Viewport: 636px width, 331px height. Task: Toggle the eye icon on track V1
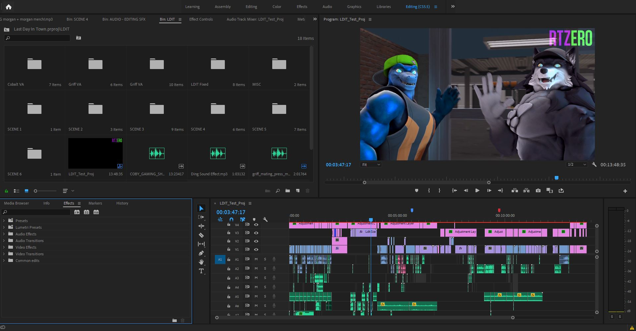point(256,249)
